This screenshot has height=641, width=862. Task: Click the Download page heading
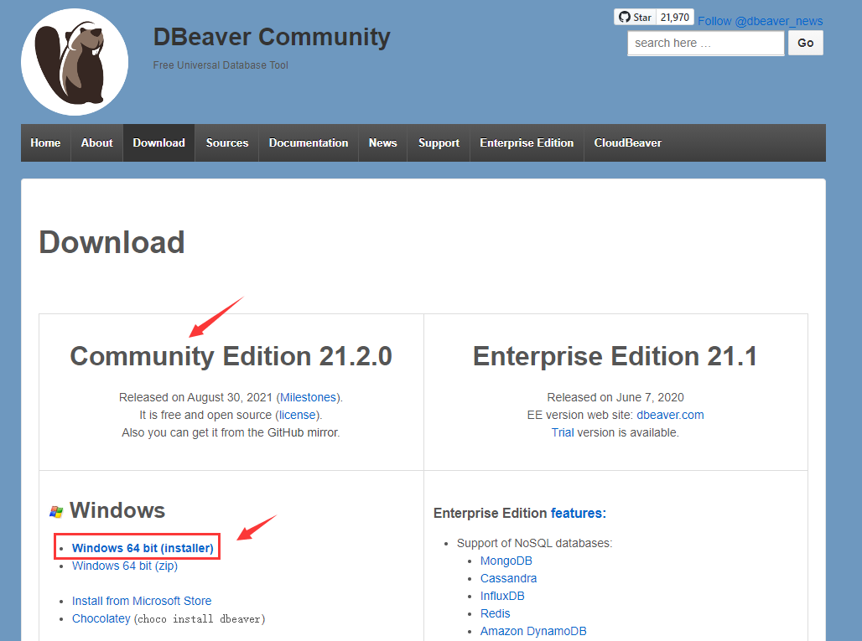click(112, 242)
